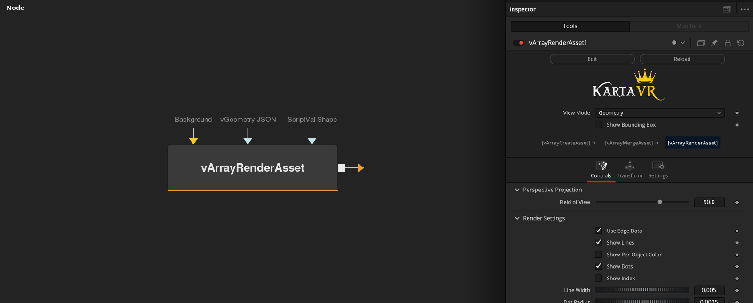Collapse the Perspective Projection section

(517, 190)
